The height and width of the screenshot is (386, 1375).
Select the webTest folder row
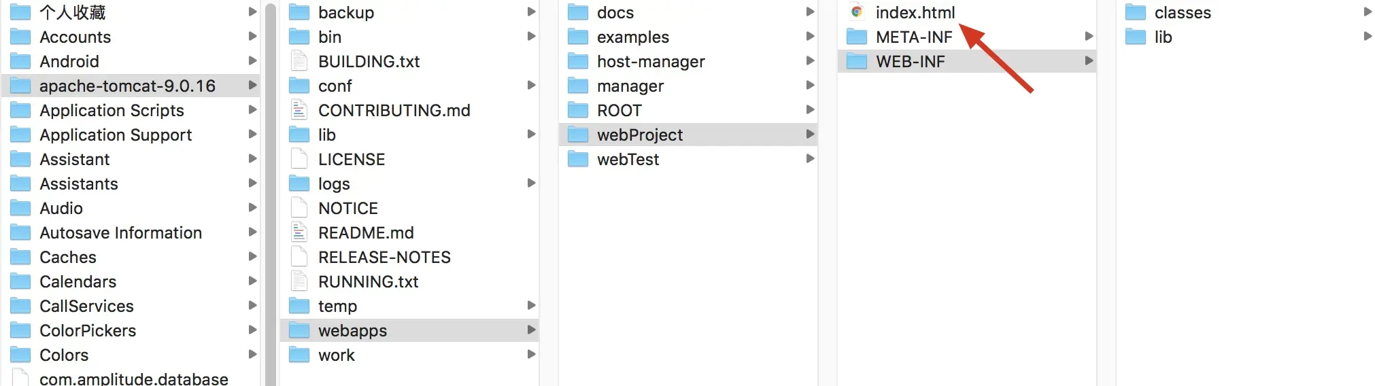(688, 159)
